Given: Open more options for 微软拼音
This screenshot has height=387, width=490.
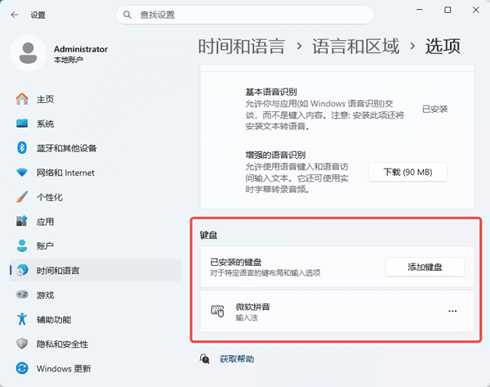Looking at the screenshot, I should [x=452, y=311].
